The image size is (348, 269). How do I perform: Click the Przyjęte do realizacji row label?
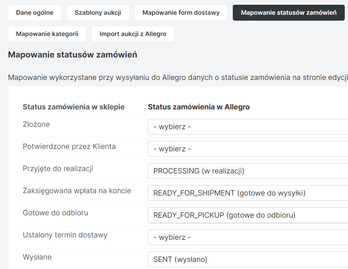tap(58, 169)
